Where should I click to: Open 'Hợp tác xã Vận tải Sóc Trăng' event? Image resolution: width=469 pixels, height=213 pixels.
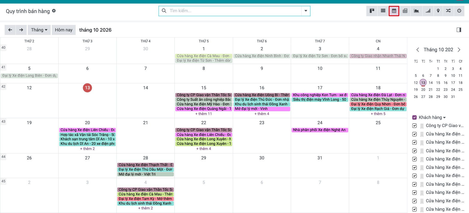pyautogui.click(x=87, y=135)
